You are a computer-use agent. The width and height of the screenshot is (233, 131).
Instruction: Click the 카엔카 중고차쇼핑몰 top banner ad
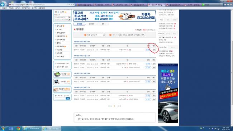pyautogui.click(x=115, y=16)
